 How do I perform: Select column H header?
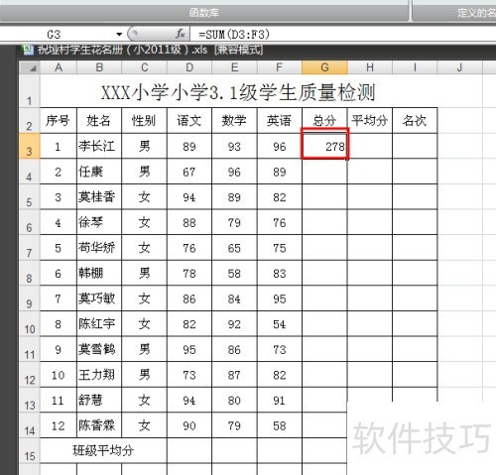pos(370,67)
